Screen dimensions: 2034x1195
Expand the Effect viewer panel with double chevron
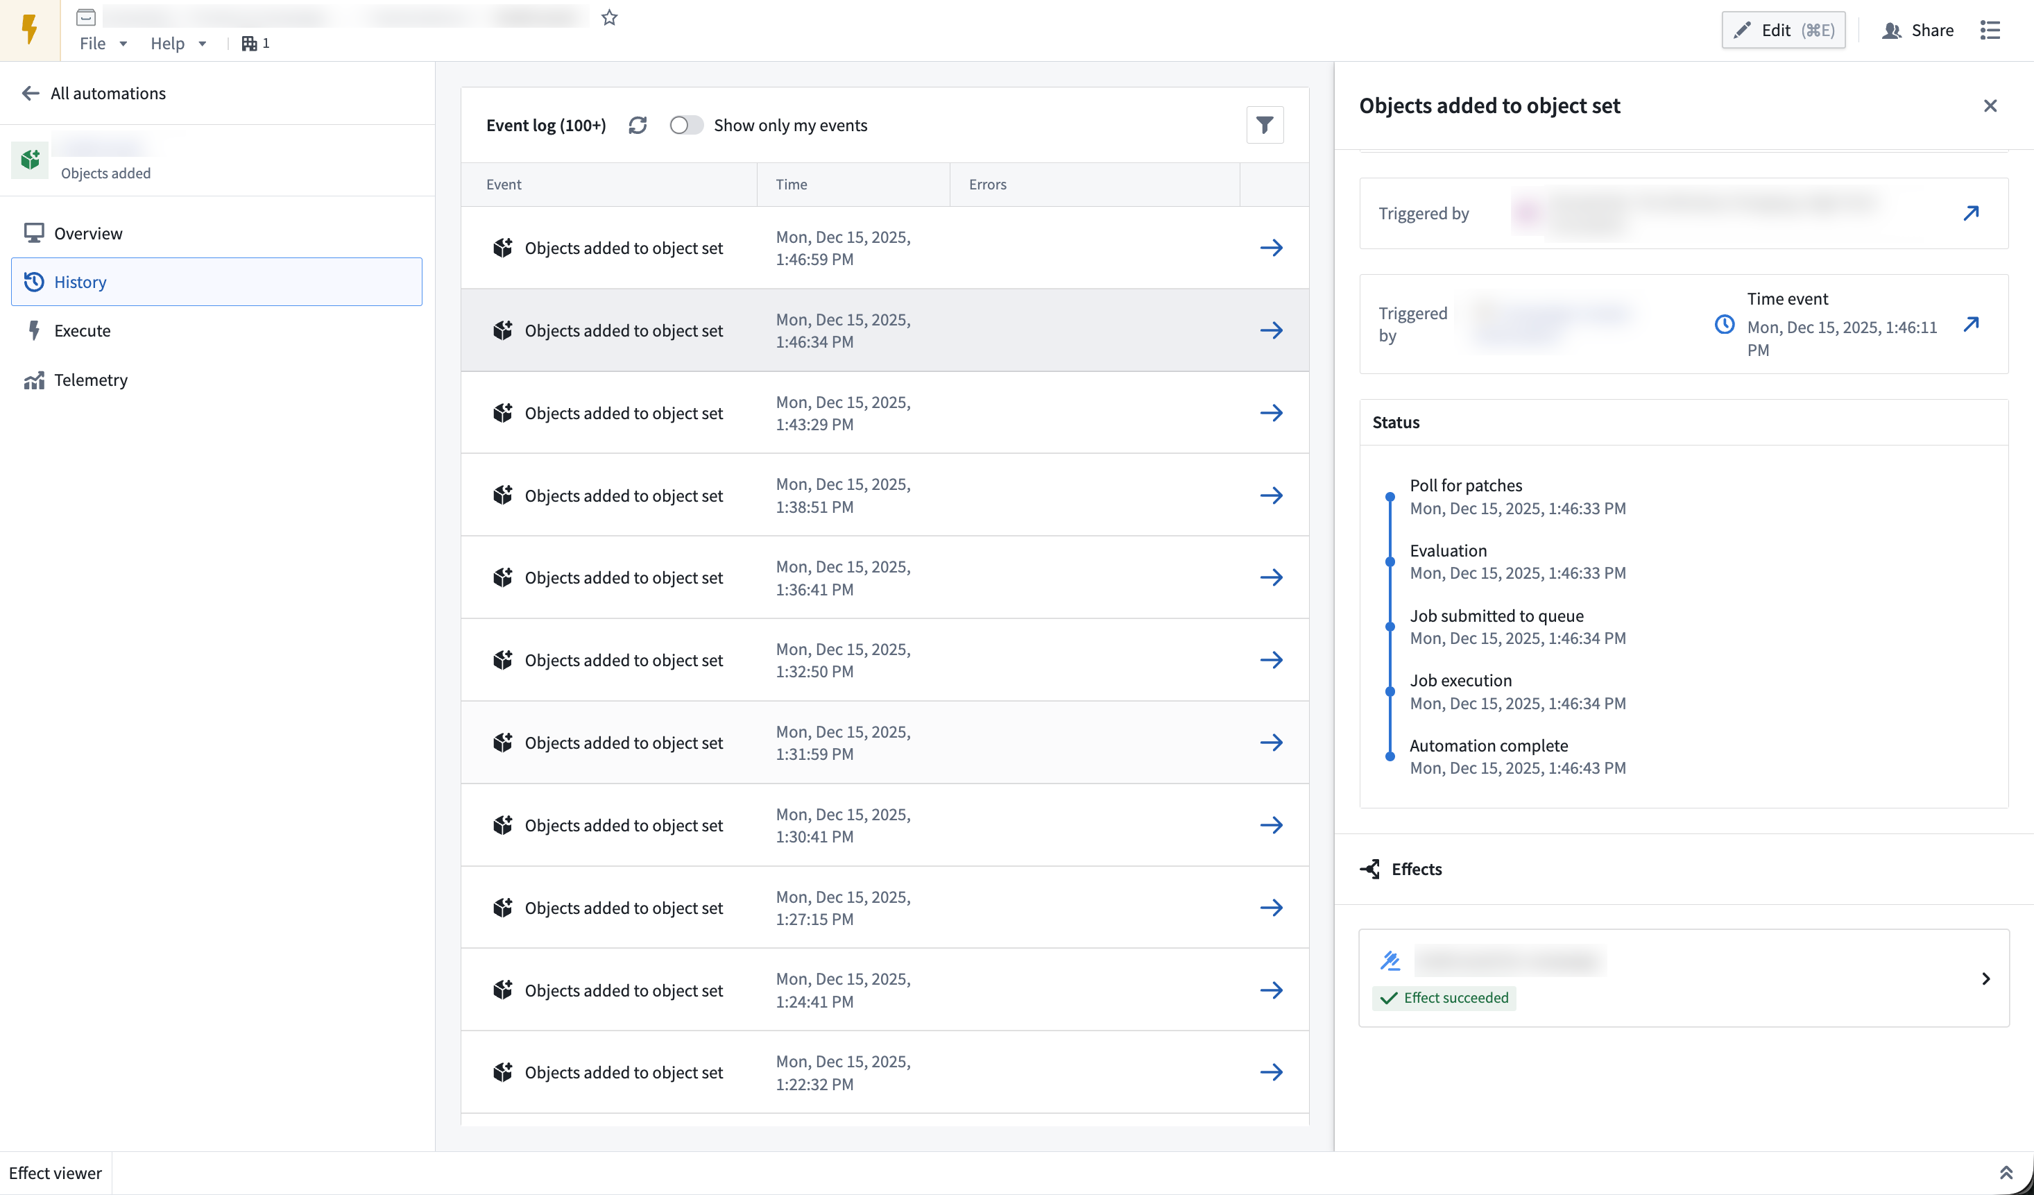coord(2006,1173)
